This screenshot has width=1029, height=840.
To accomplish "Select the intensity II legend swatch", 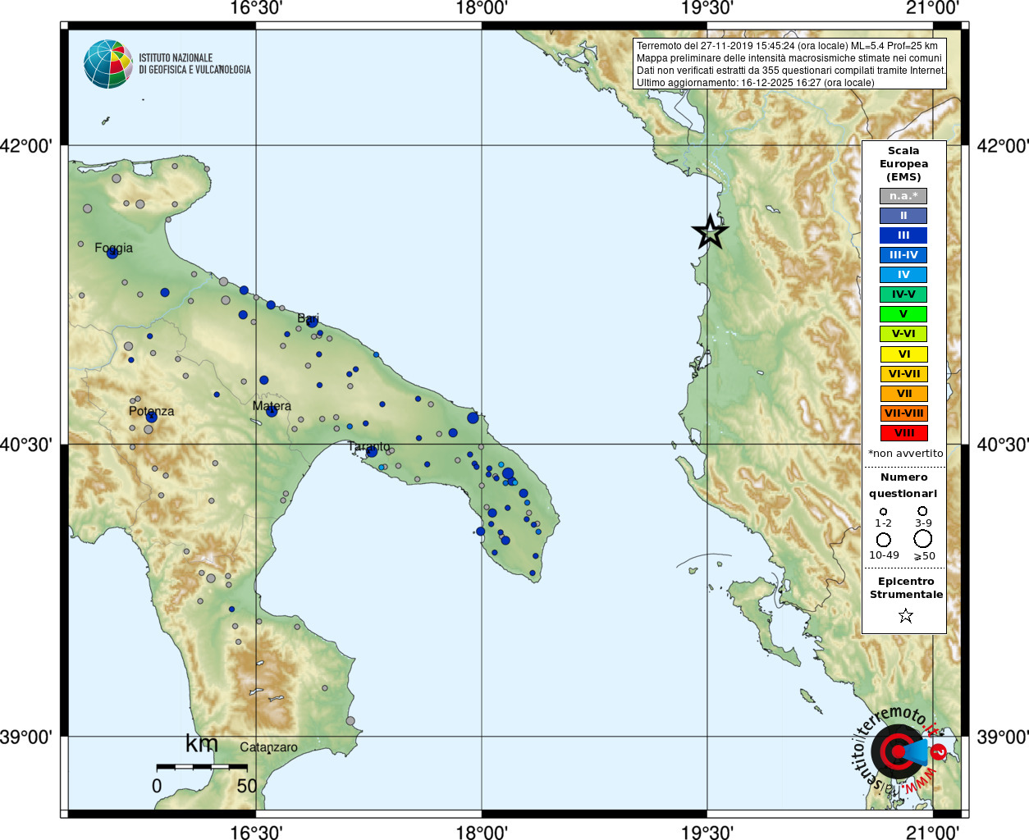I will tap(903, 216).
